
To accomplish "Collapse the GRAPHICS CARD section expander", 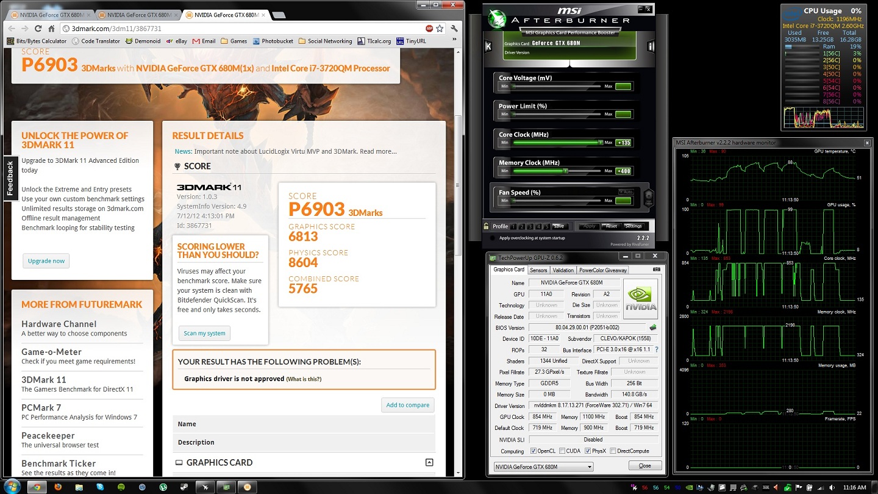I will click(x=429, y=463).
